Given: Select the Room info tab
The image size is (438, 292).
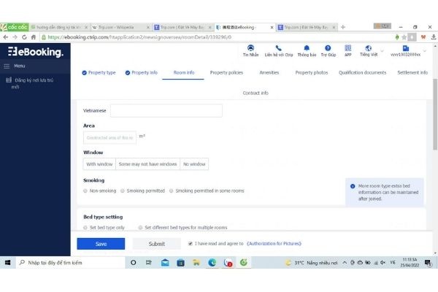Looking at the screenshot, I should [x=183, y=73].
